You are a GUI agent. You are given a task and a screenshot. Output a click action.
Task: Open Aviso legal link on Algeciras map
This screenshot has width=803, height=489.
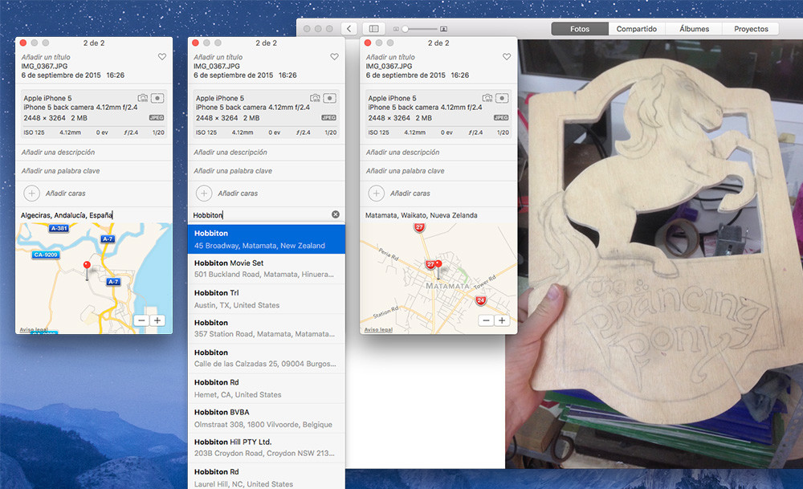point(34,330)
